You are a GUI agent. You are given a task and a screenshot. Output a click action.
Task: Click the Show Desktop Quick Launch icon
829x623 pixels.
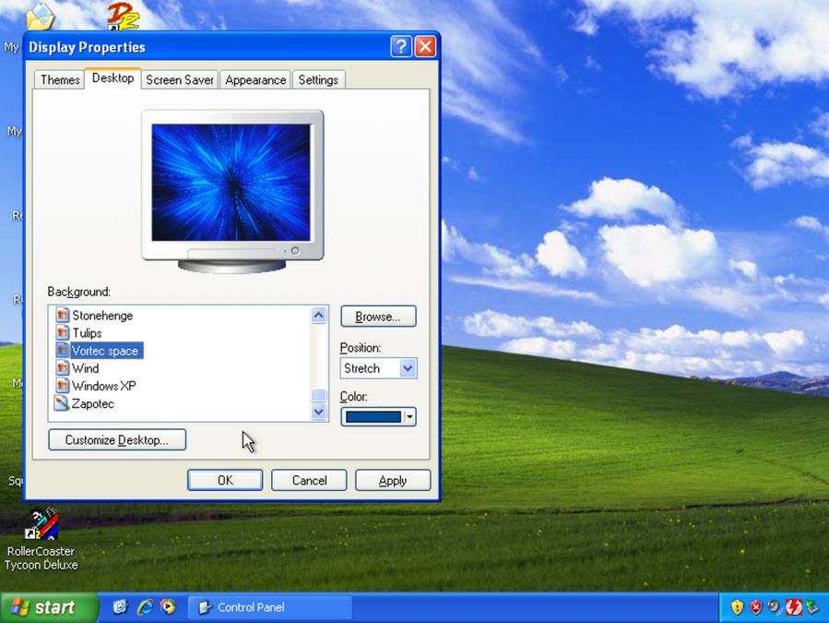pos(121,606)
